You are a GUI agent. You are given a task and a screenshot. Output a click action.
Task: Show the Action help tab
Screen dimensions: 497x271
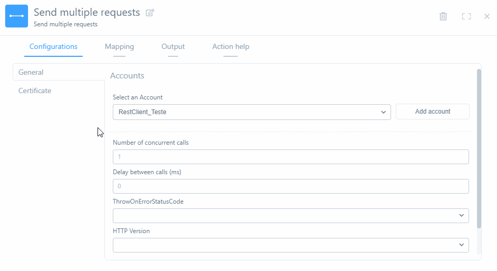coord(230,46)
